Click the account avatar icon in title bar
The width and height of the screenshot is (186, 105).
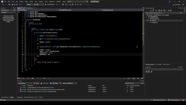pos(170,1)
